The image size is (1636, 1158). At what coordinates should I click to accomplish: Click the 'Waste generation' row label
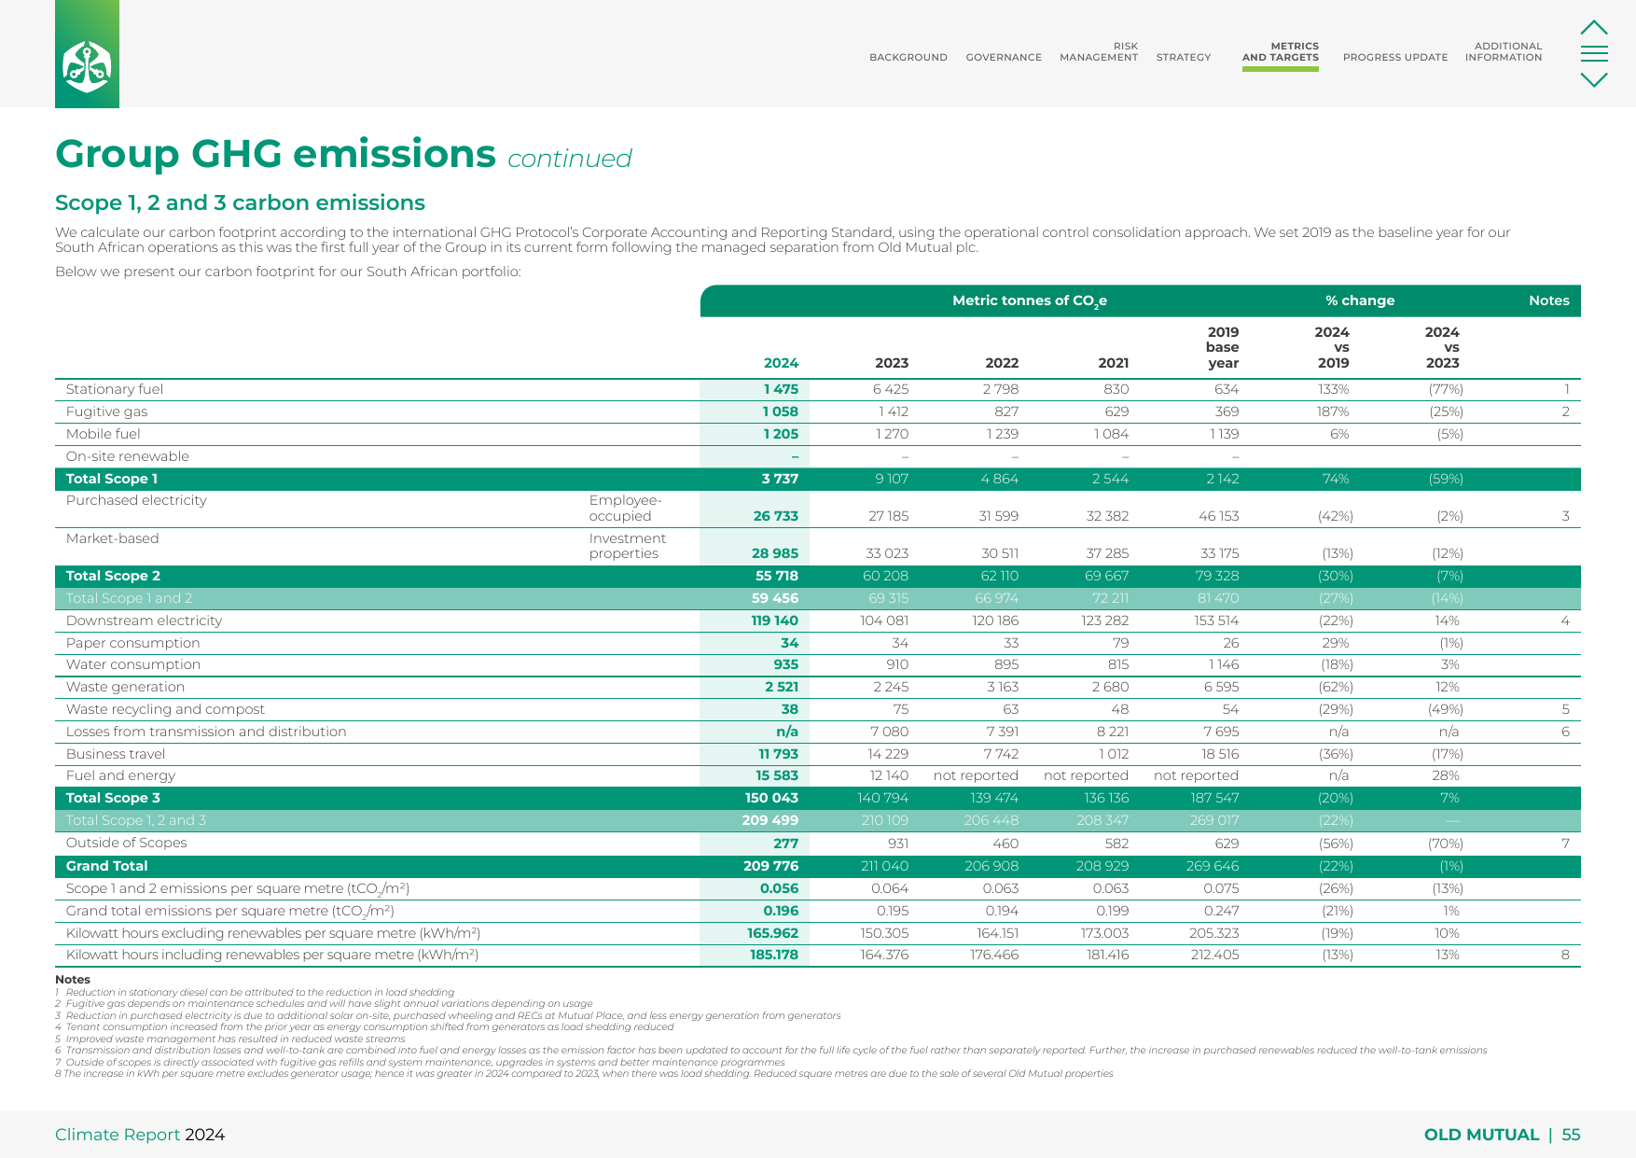pos(125,687)
